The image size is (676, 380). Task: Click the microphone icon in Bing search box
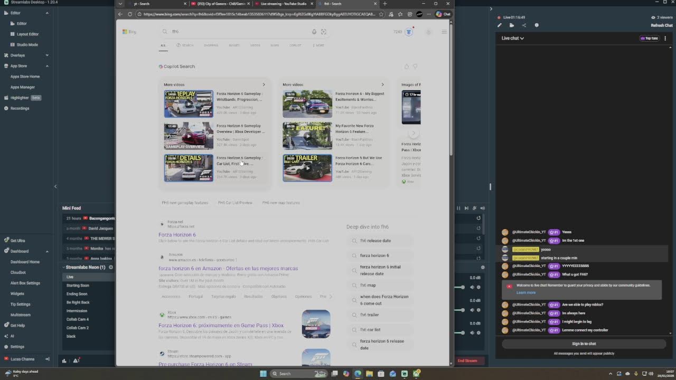pyautogui.click(x=314, y=32)
